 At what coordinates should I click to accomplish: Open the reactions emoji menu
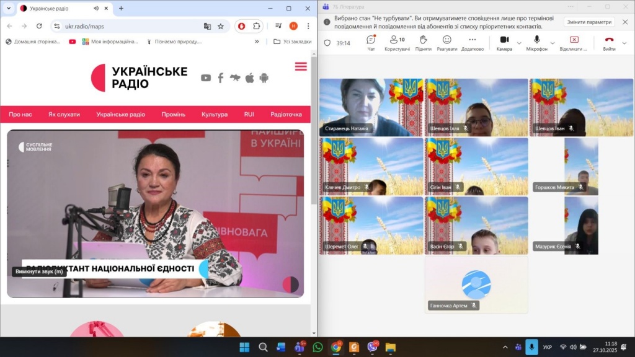446,42
